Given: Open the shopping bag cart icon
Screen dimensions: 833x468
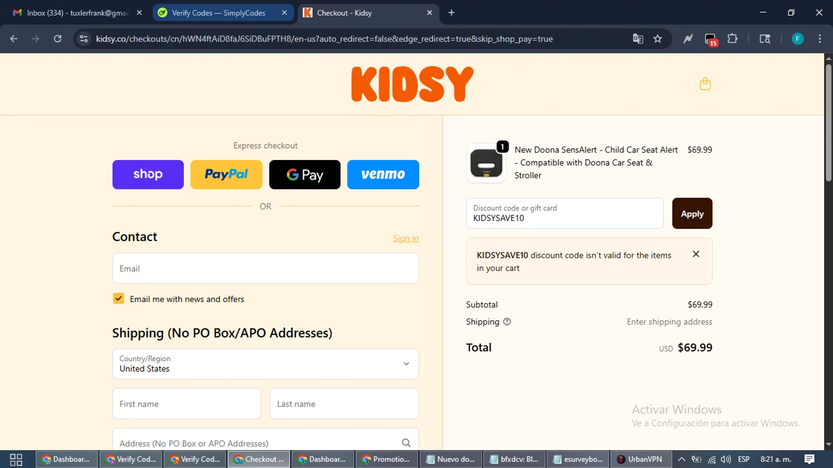Looking at the screenshot, I should pyautogui.click(x=705, y=84).
